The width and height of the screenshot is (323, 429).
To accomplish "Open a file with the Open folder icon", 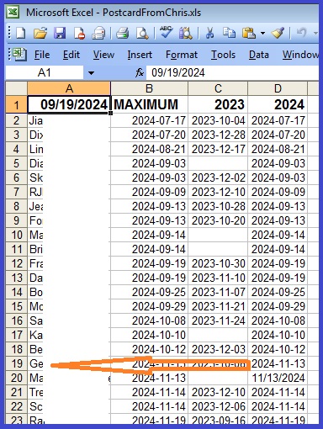I will click(x=40, y=34).
